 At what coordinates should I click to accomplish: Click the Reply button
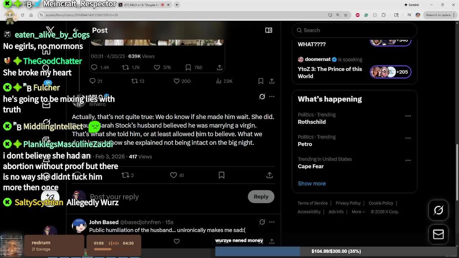(x=261, y=197)
